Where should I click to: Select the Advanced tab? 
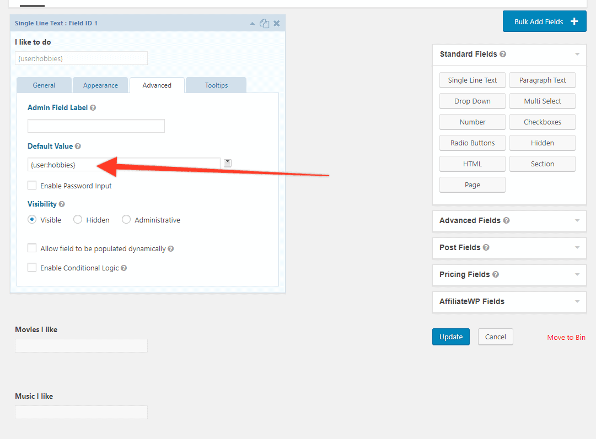pyautogui.click(x=157, y=85)
